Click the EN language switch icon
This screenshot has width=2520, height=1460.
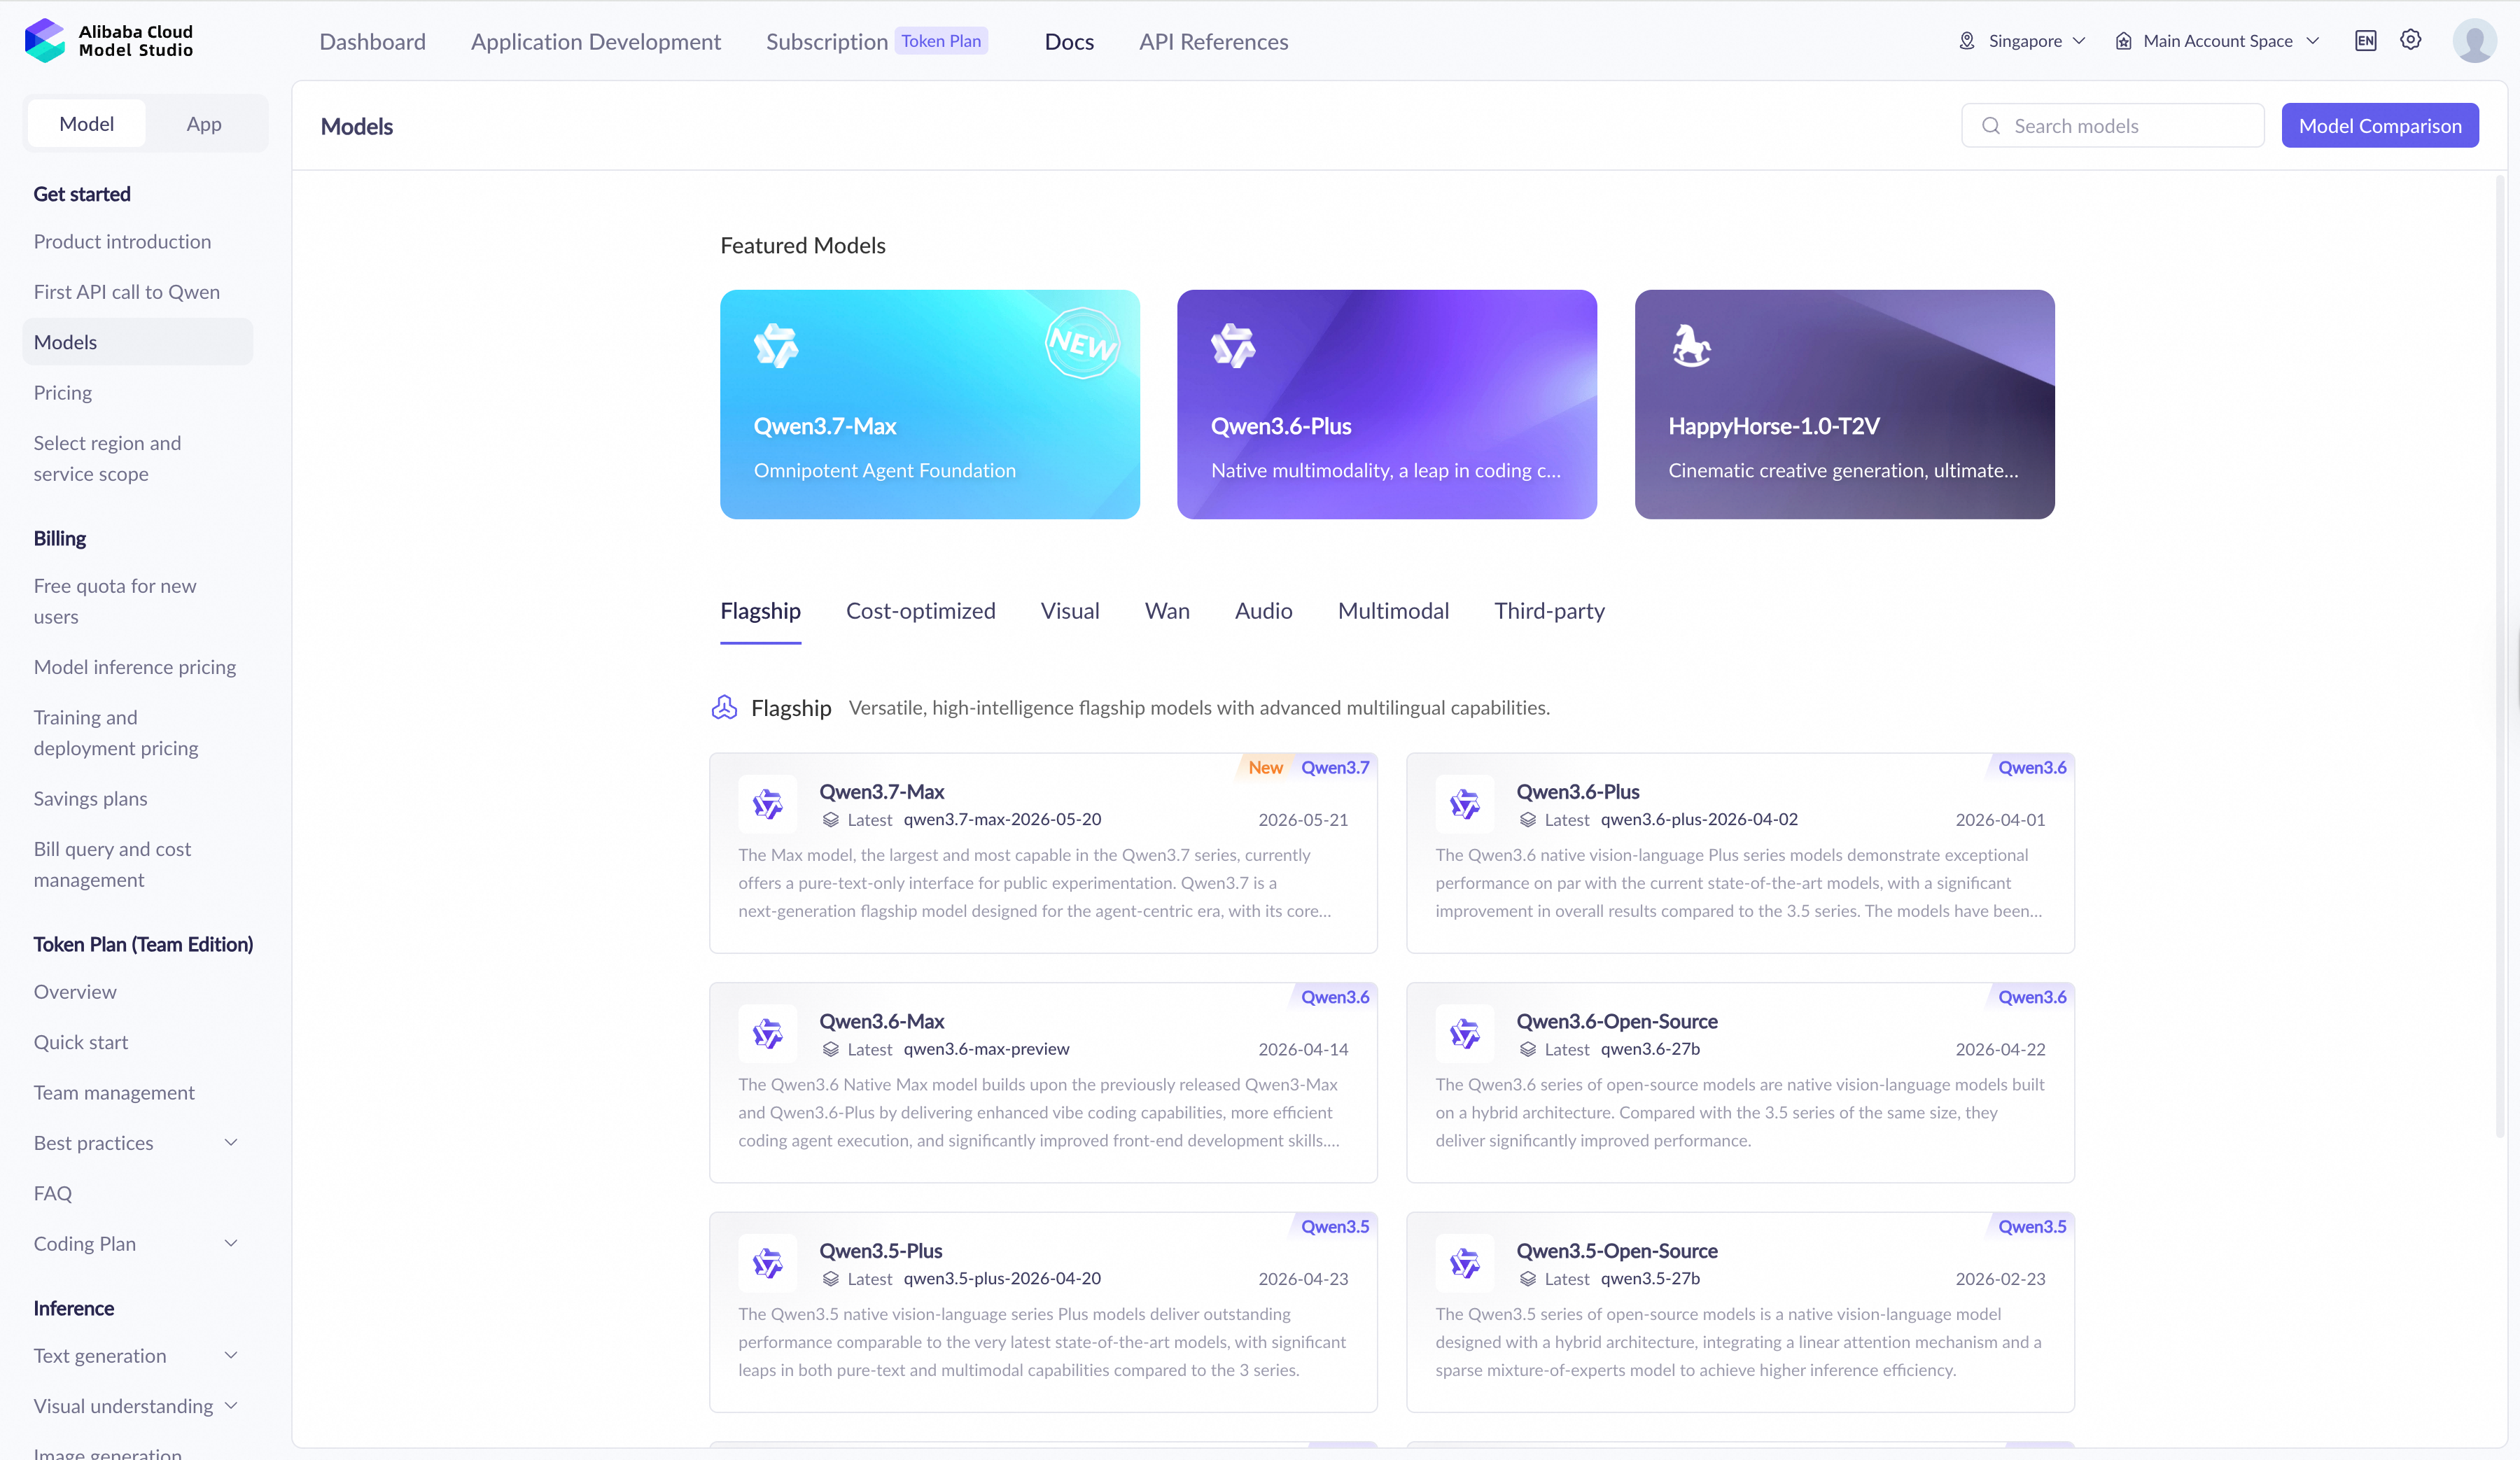click(x=2365, y=41)
